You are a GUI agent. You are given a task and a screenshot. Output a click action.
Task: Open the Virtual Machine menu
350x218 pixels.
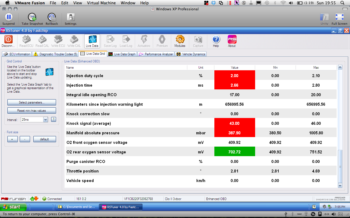tap(101, 3)
